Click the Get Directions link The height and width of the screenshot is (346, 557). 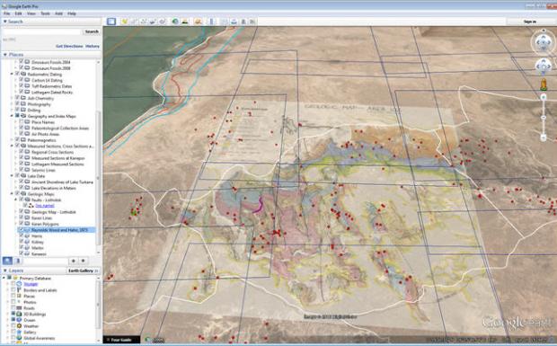69,46
